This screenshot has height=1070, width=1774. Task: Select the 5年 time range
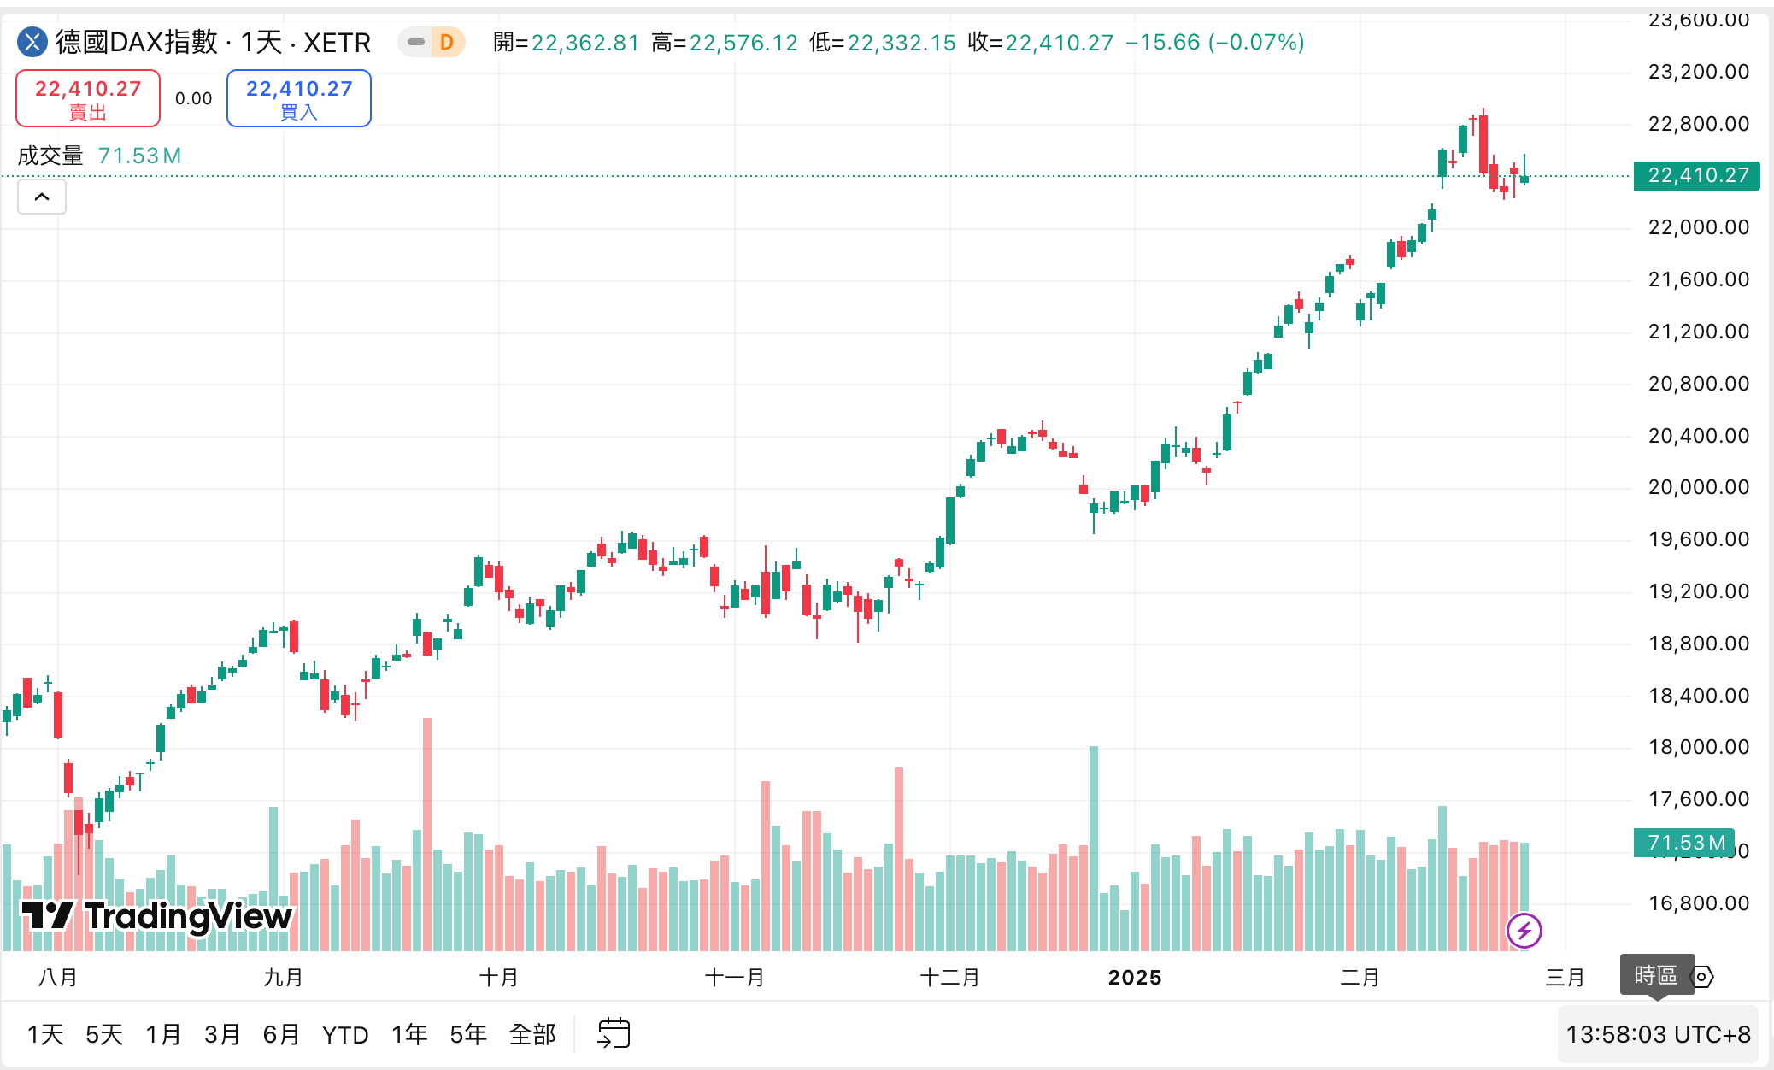[468, 1034]
